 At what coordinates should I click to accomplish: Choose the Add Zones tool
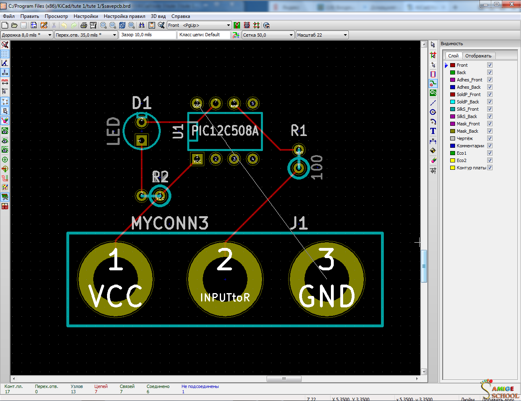433,93
